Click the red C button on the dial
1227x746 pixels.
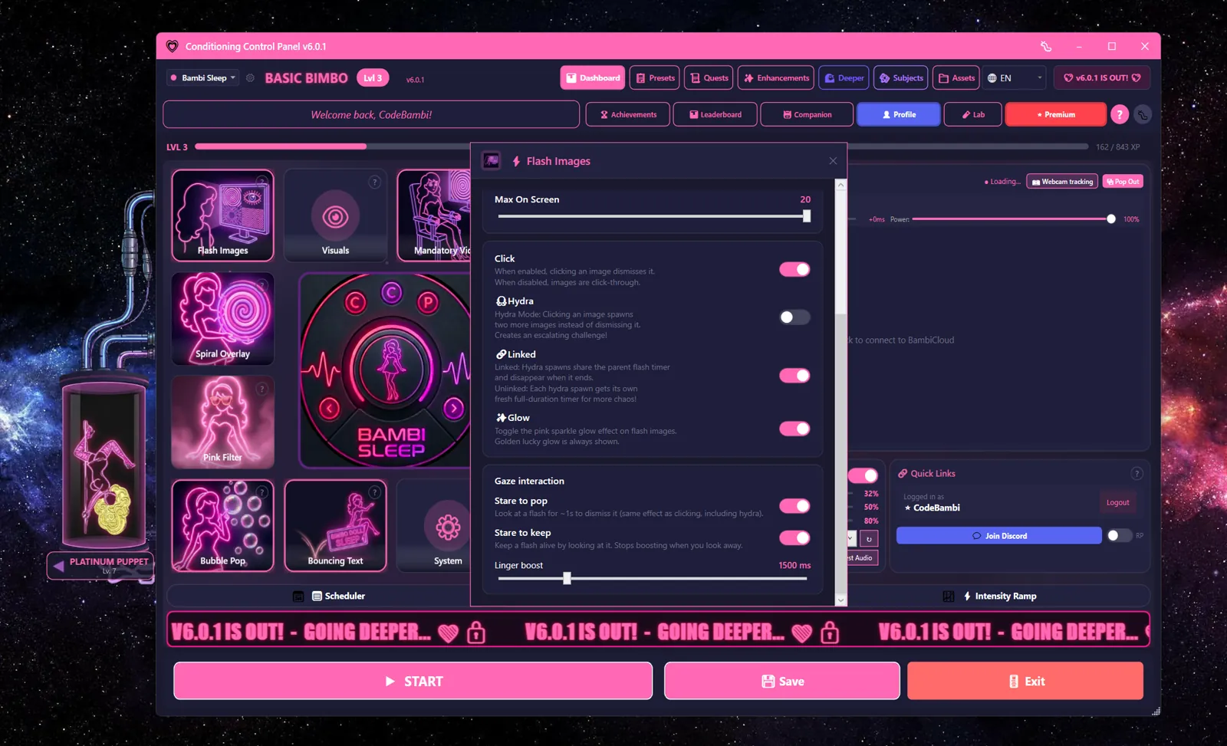coord(355,302)
